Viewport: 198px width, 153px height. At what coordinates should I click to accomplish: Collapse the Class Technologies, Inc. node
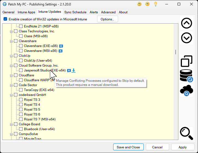[x=11, y=32]
